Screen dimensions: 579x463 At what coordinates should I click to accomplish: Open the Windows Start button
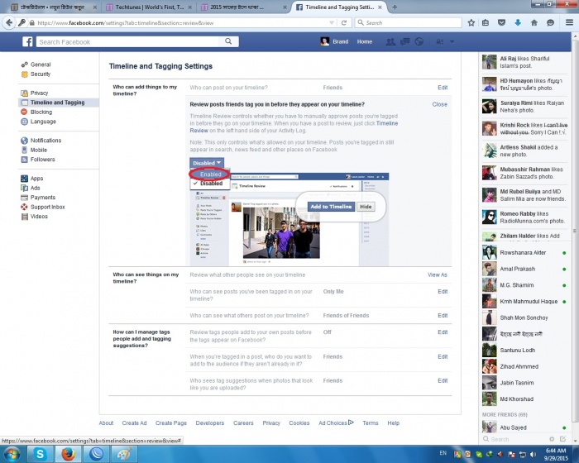coord(12,454)
